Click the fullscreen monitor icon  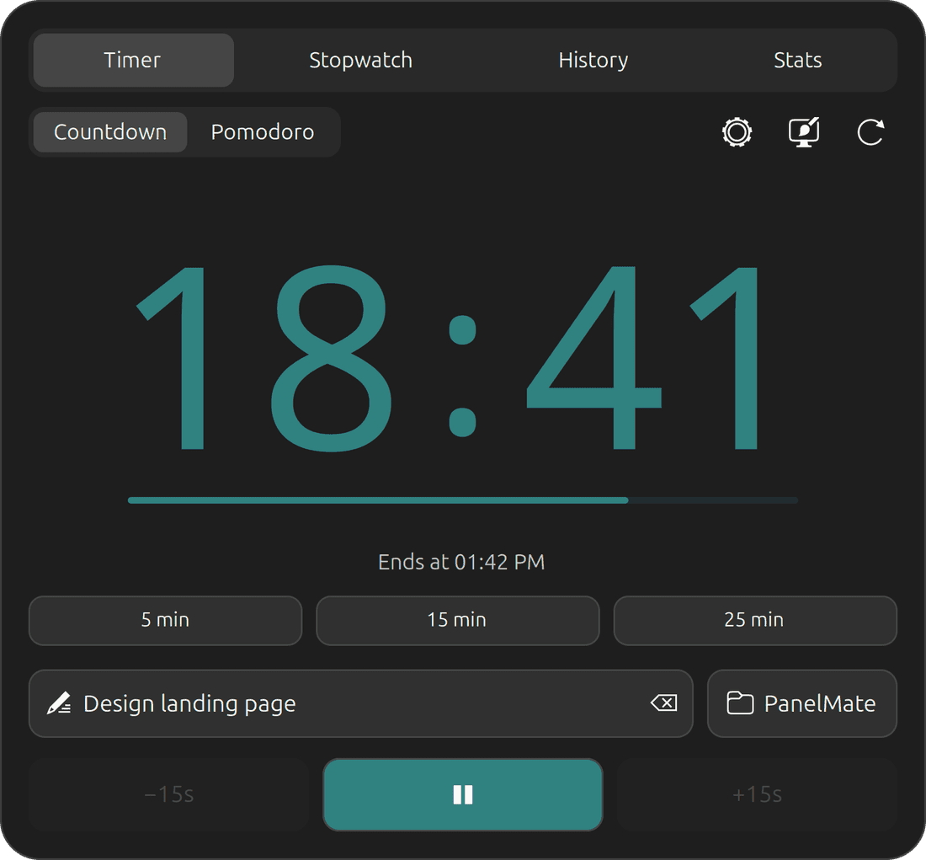pos(804,131)
